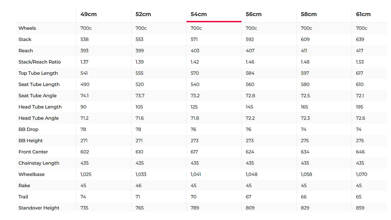
Task: Select the 49cm Seat Tube Angle 74.1
Action: [84, 96]
